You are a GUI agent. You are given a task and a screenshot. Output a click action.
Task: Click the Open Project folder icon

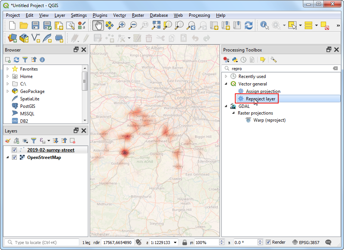pos(24,25)
